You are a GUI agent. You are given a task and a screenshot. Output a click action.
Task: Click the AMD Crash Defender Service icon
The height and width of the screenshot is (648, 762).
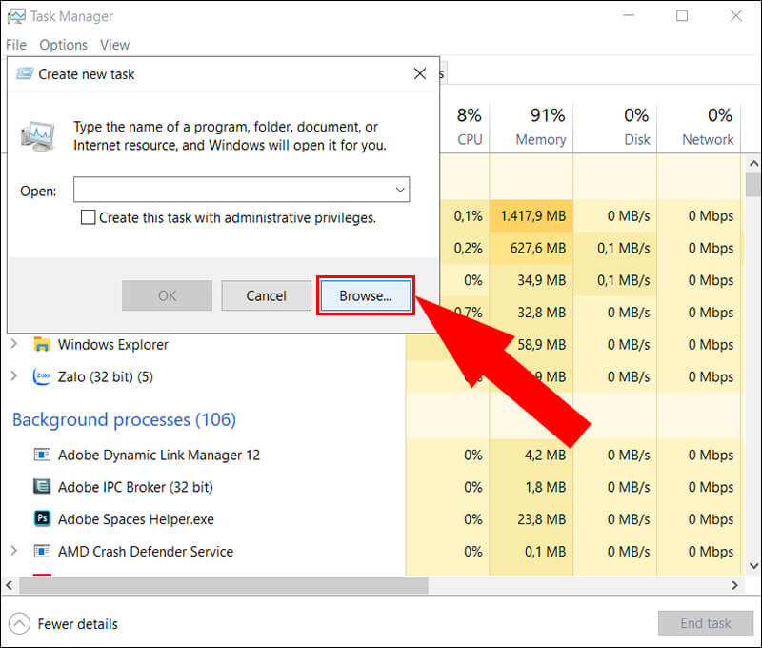(x=42, y=551)
